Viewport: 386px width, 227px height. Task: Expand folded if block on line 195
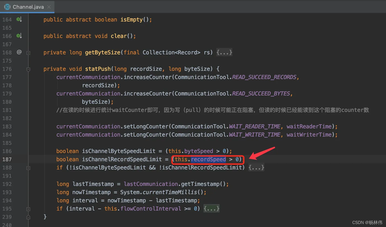28,209
